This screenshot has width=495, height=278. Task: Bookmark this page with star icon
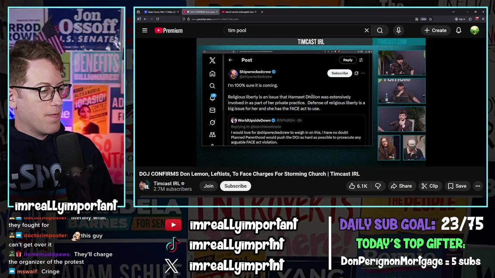(x=430, y=19)
